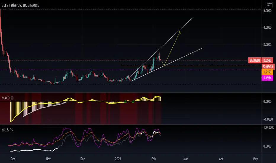Click the 22:03:35 countdown label
The width and height of the screenshot is (276, 163).
(x=267, y=67)
